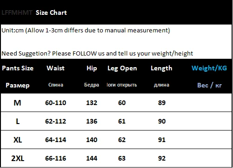The width and height of the screenshot is (233, 168).
Task: Select the L size row label
Action: [x=18, y=121]
